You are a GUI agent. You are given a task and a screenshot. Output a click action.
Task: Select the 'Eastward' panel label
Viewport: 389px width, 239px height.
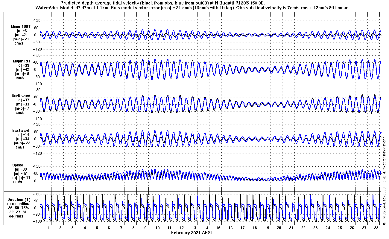[21, 131]
